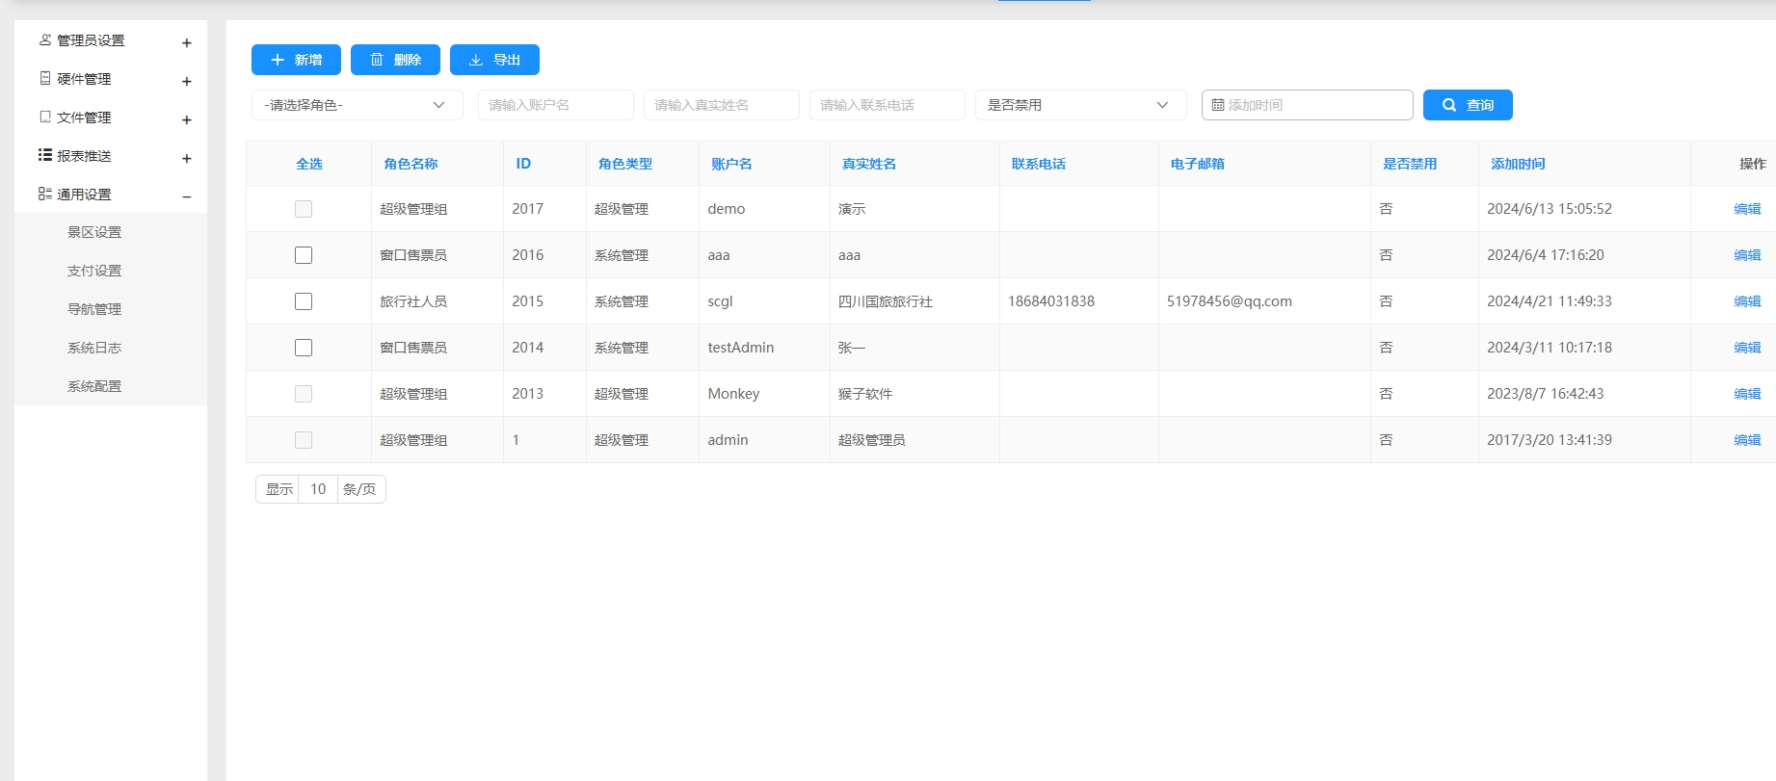Tick the checkbox for the aaa row
1776x781 pixels.
304,255
